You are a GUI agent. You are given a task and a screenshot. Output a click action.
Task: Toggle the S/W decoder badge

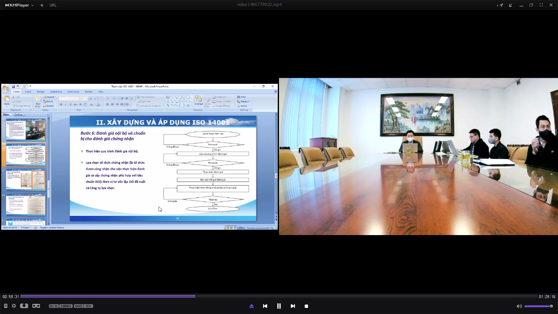coord(54,306)
